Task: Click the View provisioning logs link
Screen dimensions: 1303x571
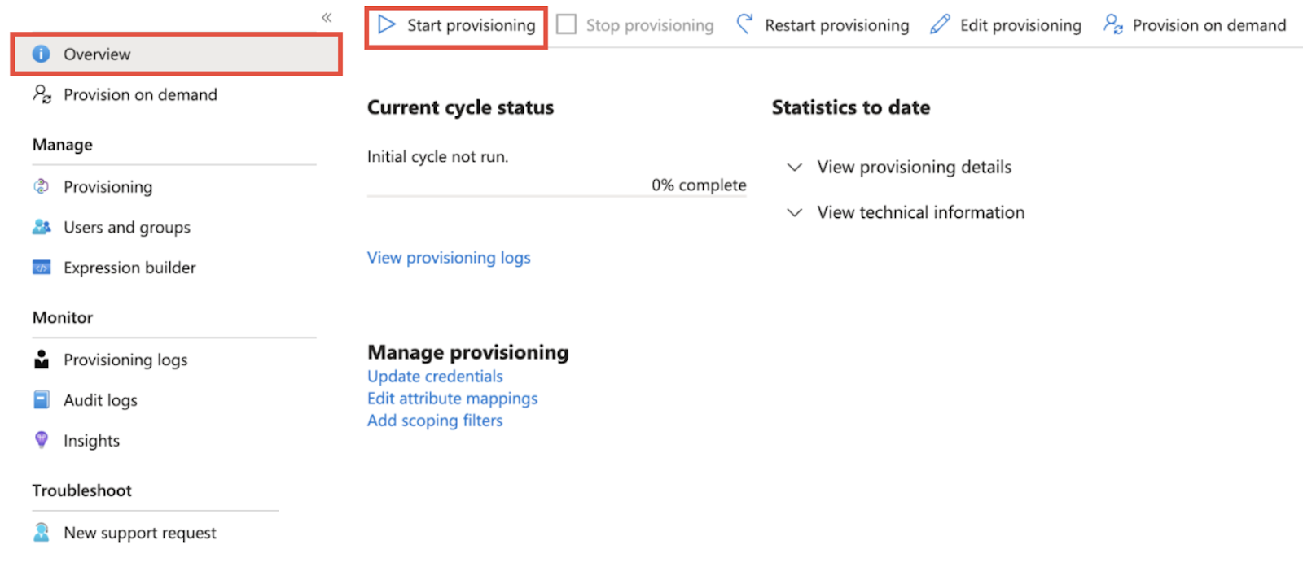Action: pos(449,258)
